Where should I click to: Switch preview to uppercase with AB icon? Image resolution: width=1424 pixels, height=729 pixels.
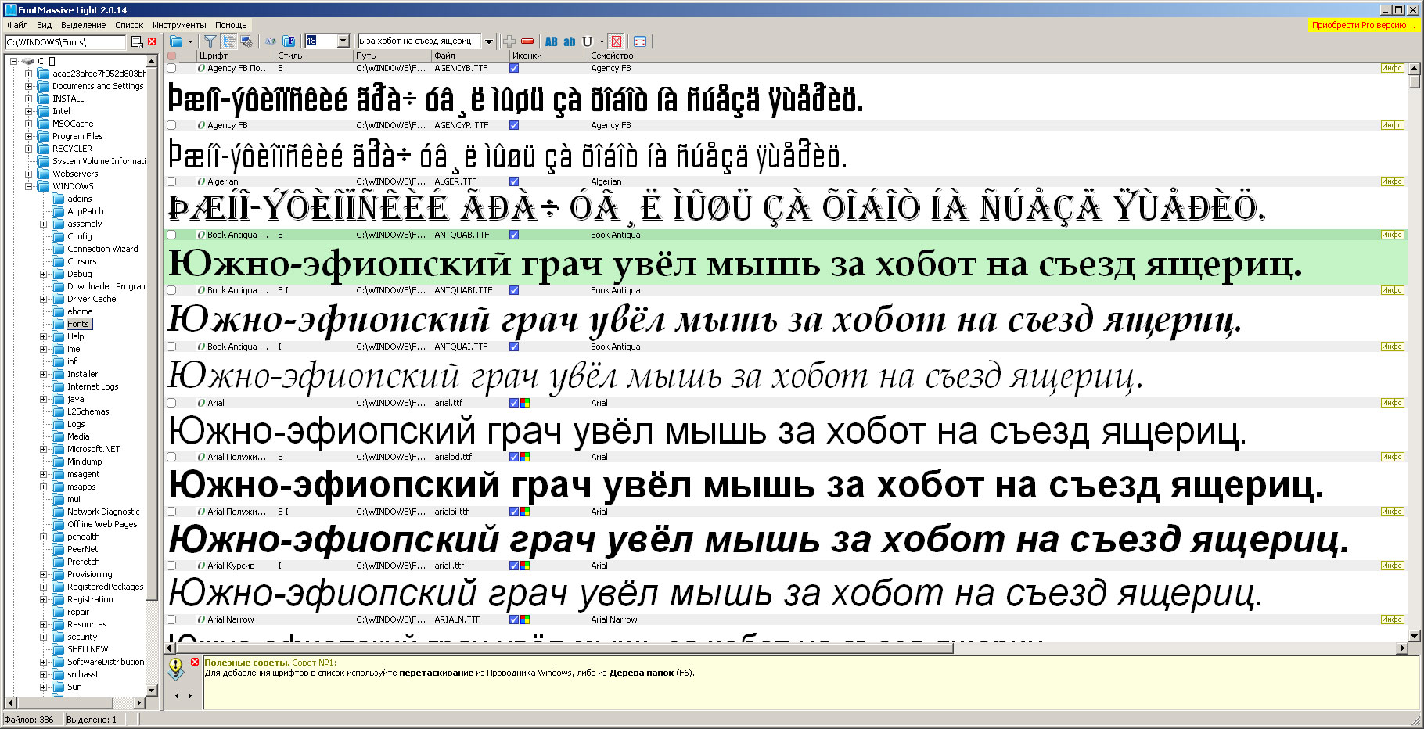(552, 41)
